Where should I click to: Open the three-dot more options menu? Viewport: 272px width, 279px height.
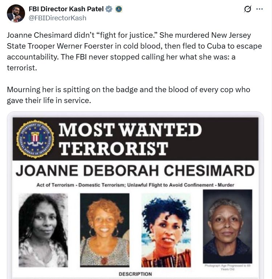point(259,9)
